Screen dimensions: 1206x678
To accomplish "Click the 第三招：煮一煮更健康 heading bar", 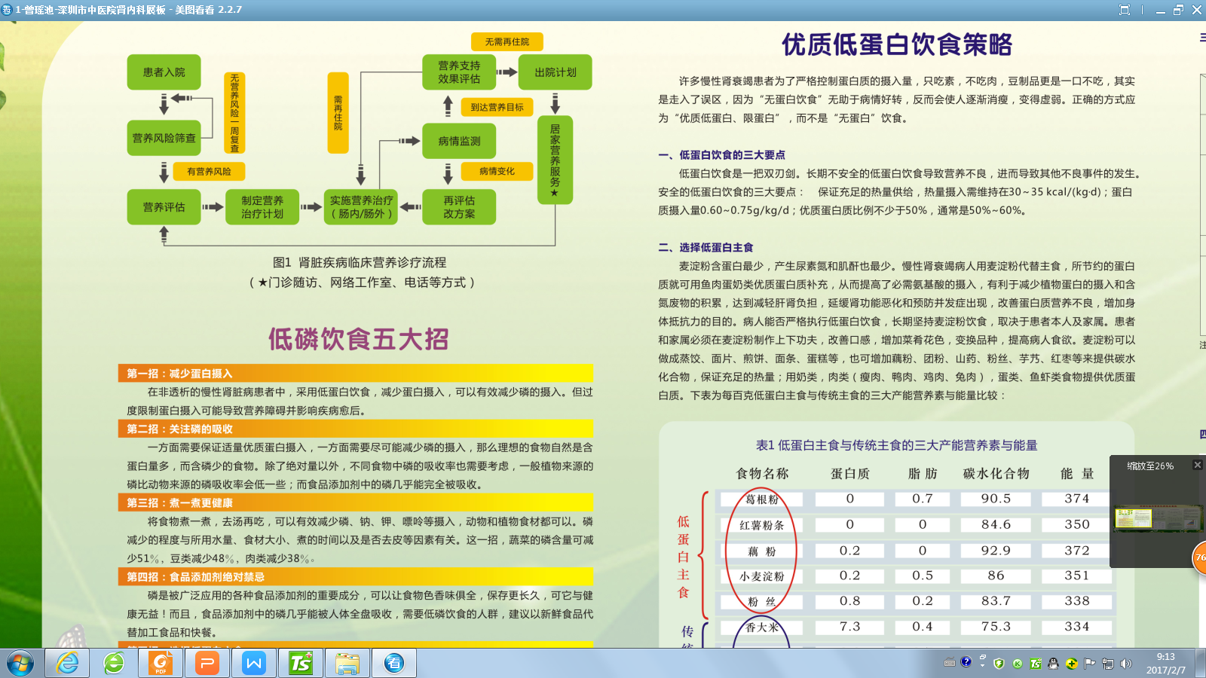I will (356, 502).
